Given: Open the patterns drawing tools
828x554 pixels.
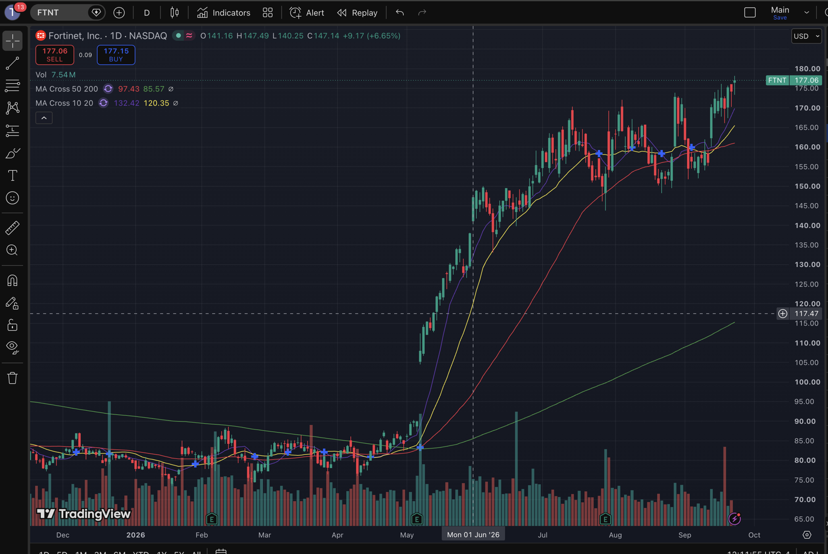Looking at the screenshot, I should [12, 108].
